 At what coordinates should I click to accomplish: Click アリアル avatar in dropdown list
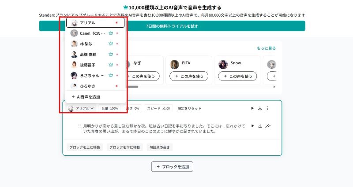(x=74, y=23)
